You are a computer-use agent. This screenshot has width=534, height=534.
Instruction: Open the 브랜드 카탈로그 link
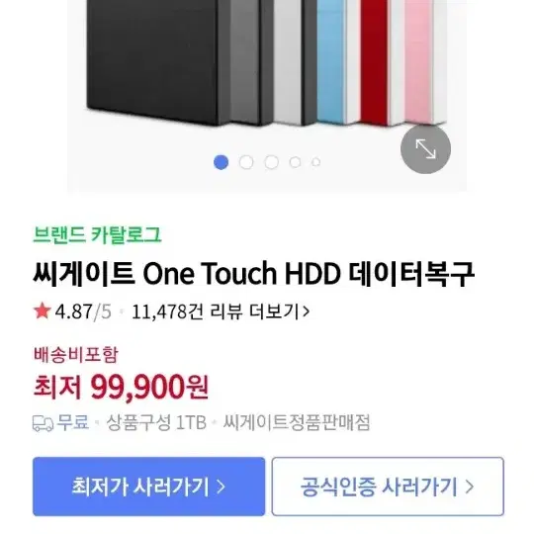tap(97, 234)
